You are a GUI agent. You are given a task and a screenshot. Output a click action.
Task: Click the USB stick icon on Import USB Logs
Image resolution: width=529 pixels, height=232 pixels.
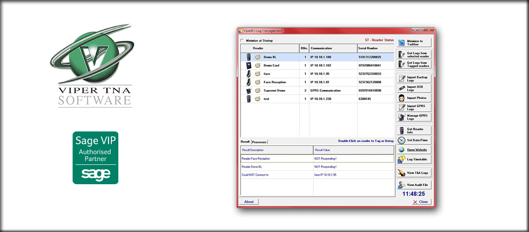click(x=401, y=88)
